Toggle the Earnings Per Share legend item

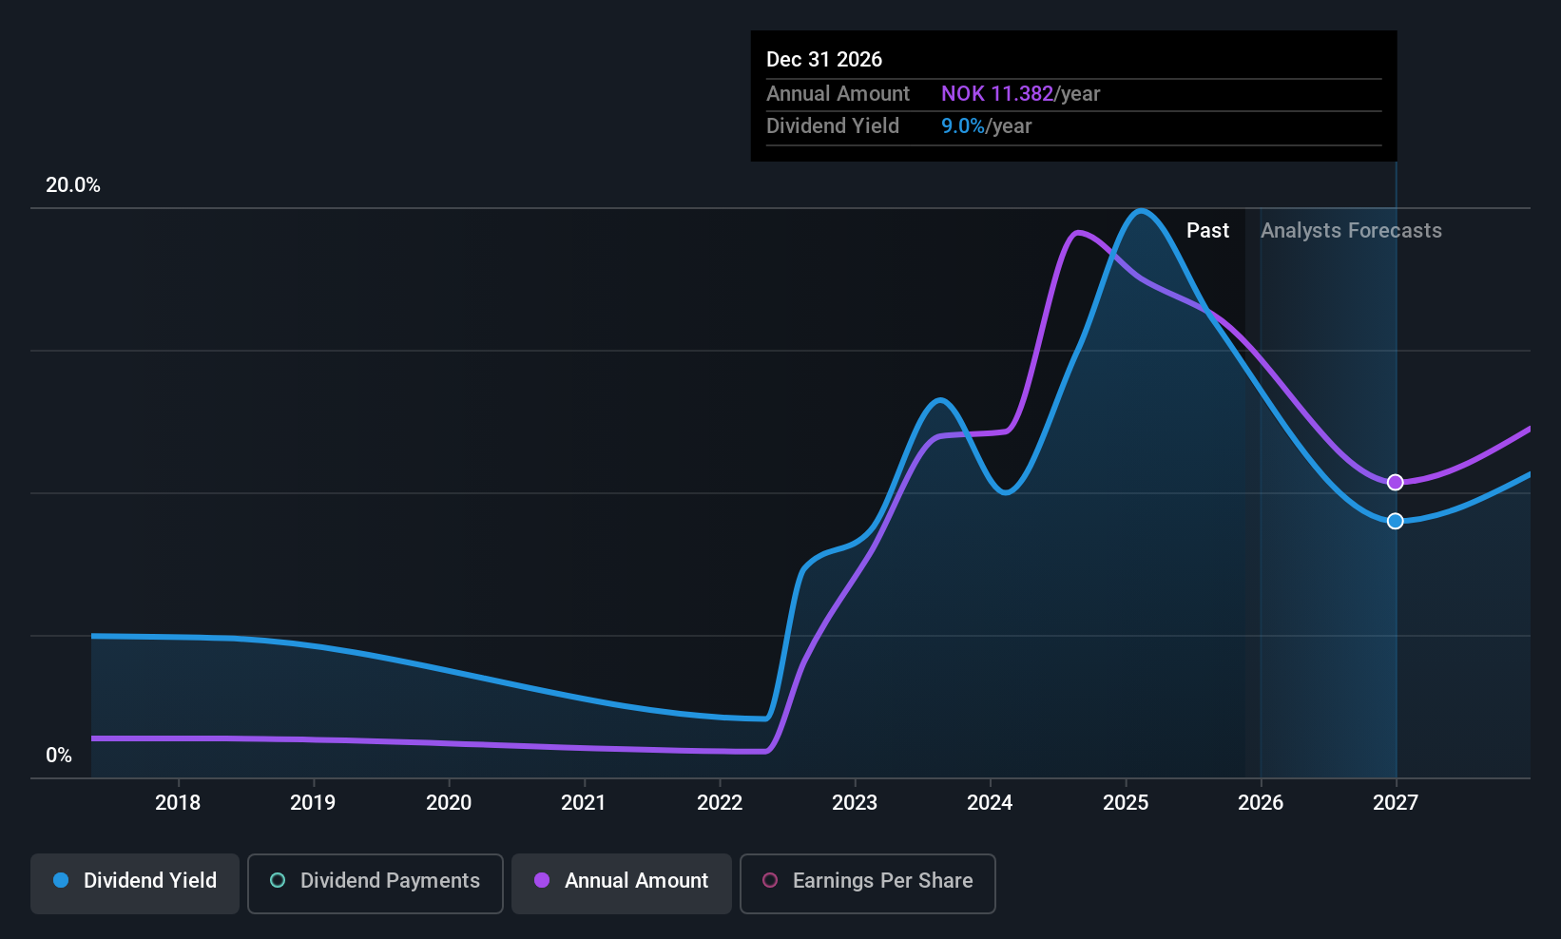point(867,881)
